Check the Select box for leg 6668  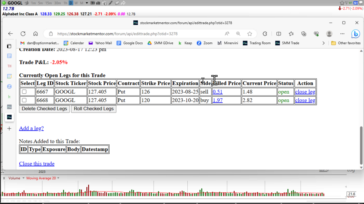click(24, 100)
